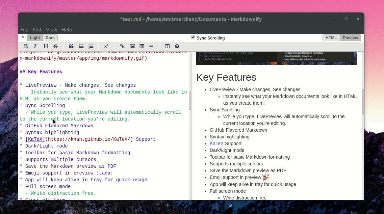
Task: Switch to Light theme
Action: (35, 38)
